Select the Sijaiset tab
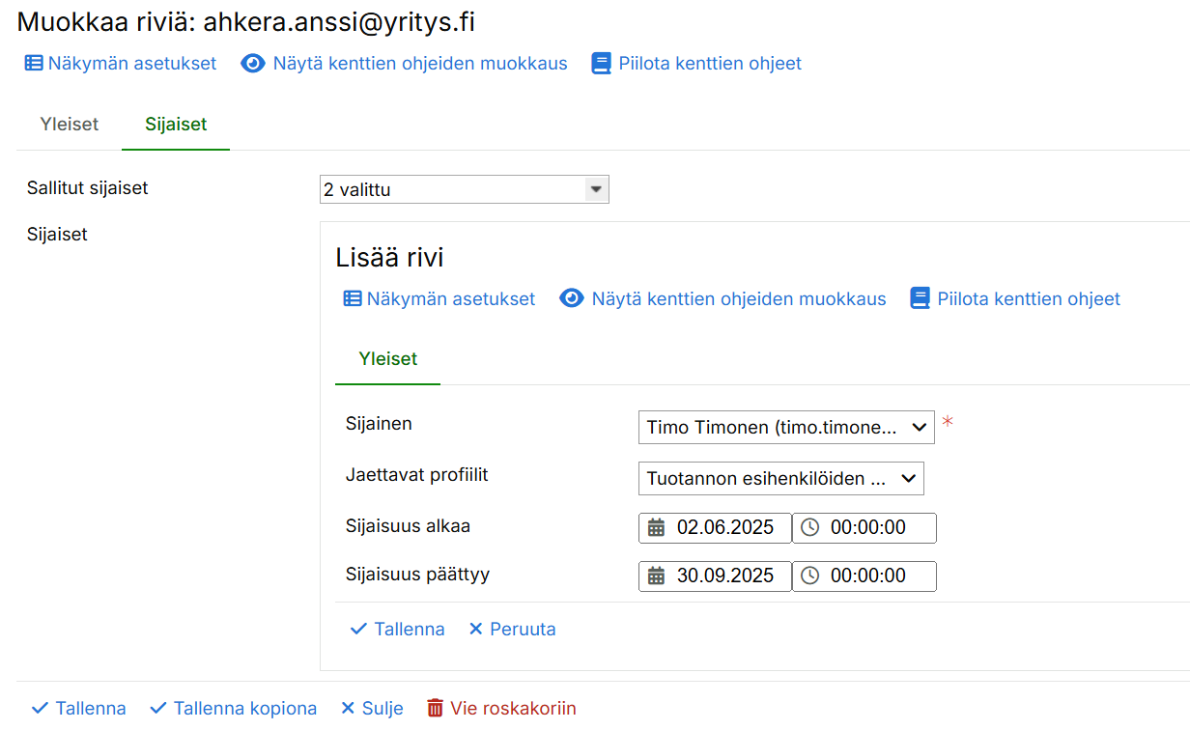1190x730 pixels. pyautogui.click(x=176, y=125)
